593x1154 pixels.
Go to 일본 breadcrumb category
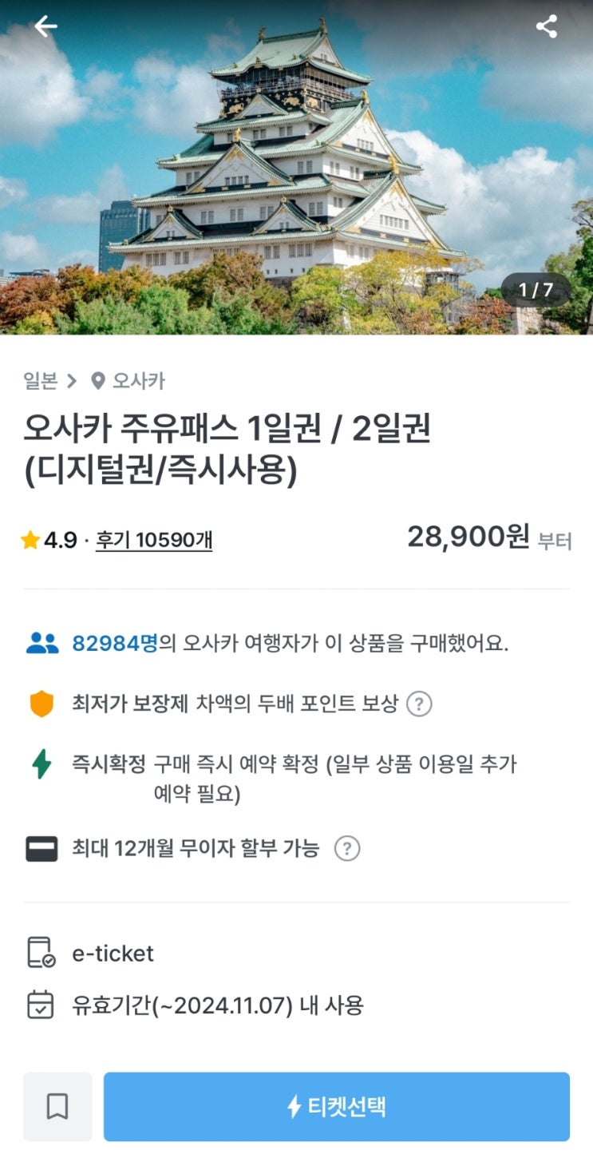point(41,381)
